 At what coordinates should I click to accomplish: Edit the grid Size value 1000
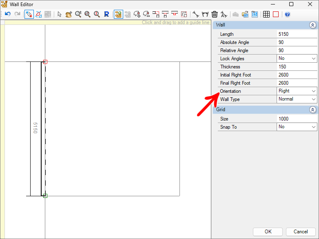pyautogui.click(x=297, y=119)
